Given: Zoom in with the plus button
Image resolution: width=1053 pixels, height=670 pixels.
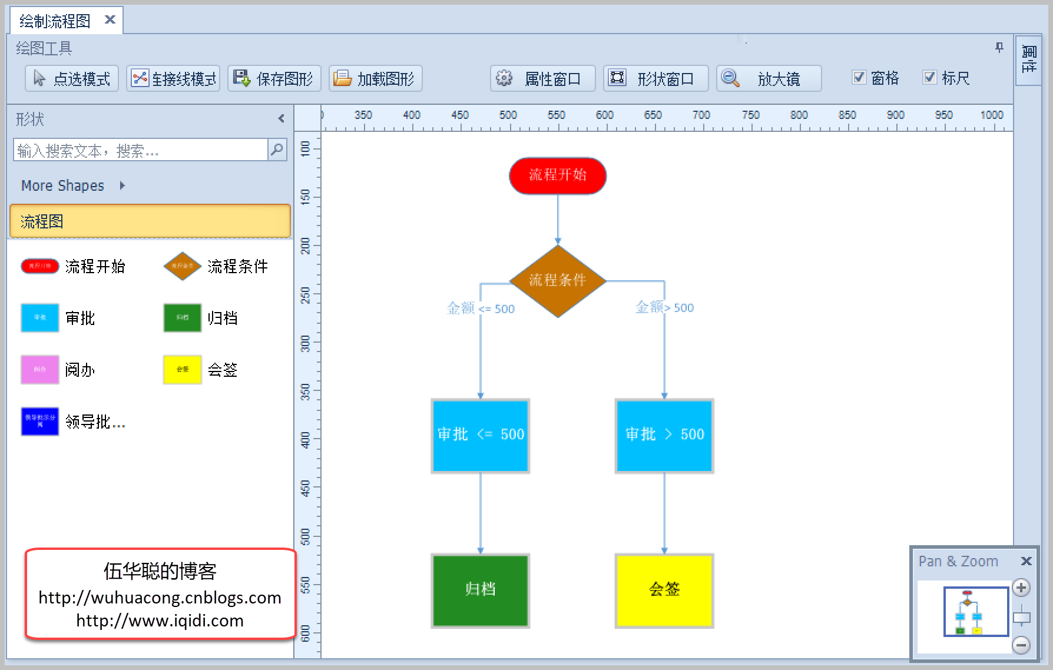Looking at the screenshot, I should [1021, 587].
